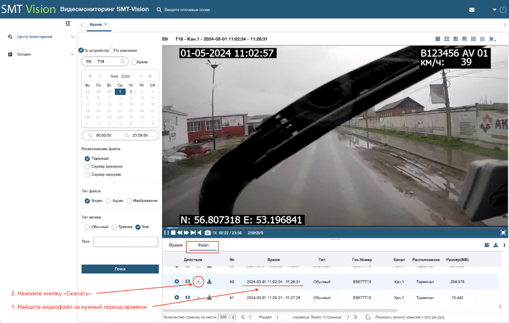Open the mail messages icon
This screenshot has height=323, width=509.
point(472,9)
